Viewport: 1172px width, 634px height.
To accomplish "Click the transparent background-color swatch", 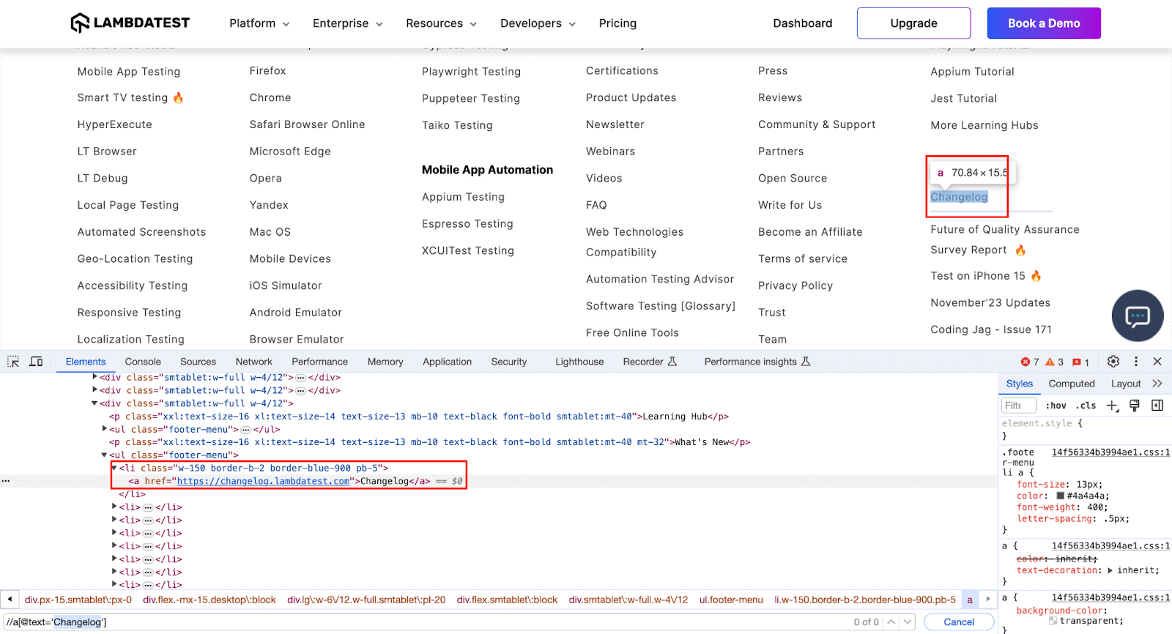I will tap(1053, 621).
